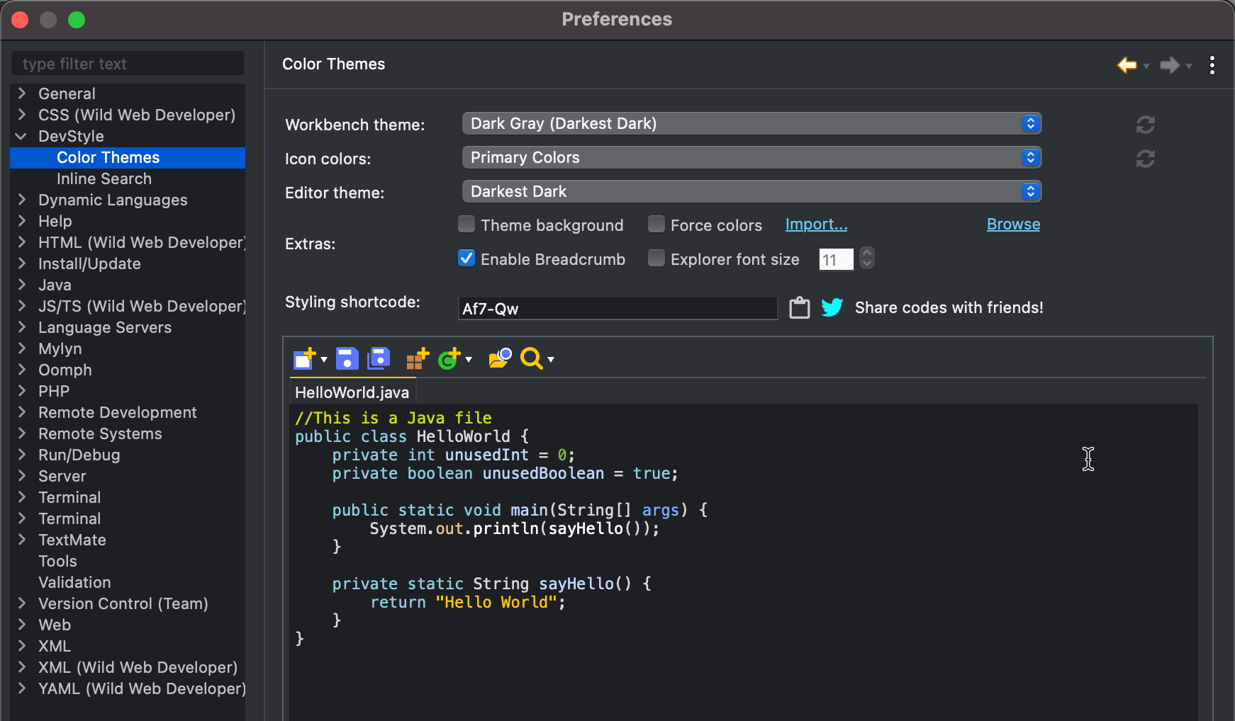Click the New Java Package icon
Image resolution: width=1235 pixels, height=721 pixels.
[x=418, y=359]
